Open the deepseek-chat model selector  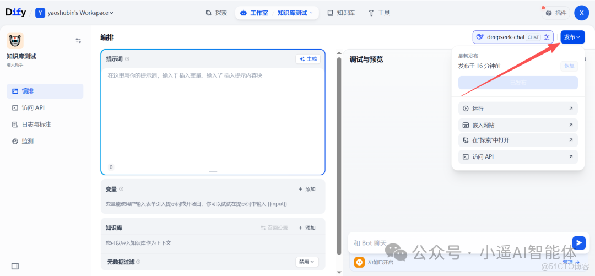[x=513, y=37]
